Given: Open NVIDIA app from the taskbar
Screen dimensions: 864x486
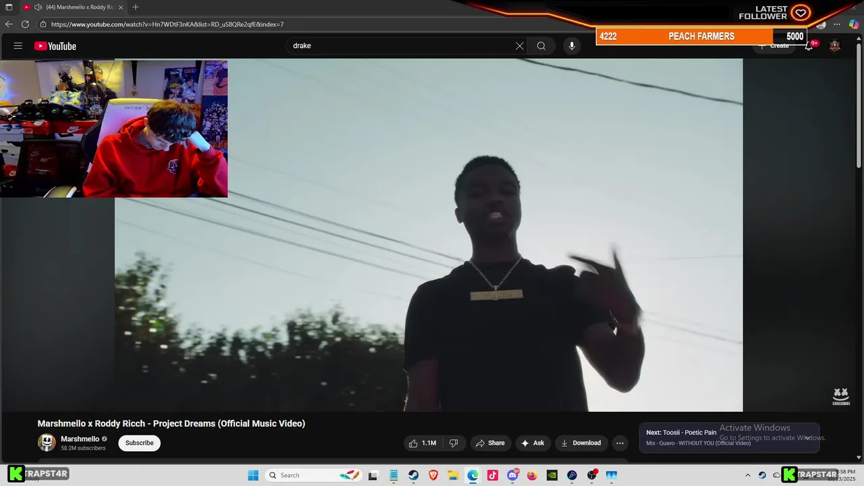Looking at the screenshot, I should (x=552, y=475).
